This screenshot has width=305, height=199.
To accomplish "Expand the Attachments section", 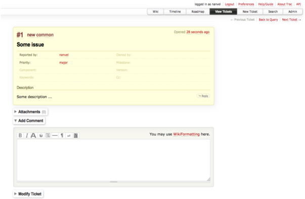I will click(x=30, y=112).
